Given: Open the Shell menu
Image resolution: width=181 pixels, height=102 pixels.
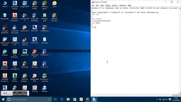Looking at the screenshot, I should coord(102,5).
